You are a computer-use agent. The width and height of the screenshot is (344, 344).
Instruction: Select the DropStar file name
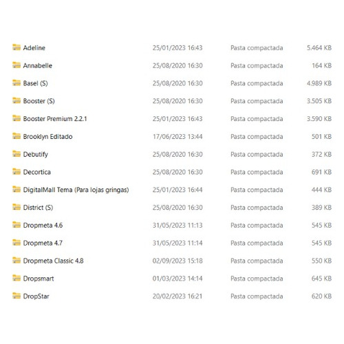point(36,297)
